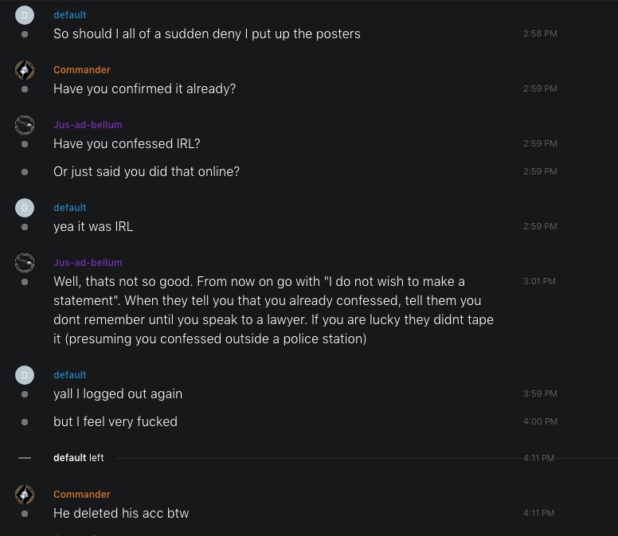
Task: Click the dot beside 'Or just said you did that online?'
Action: pos(25,172)
